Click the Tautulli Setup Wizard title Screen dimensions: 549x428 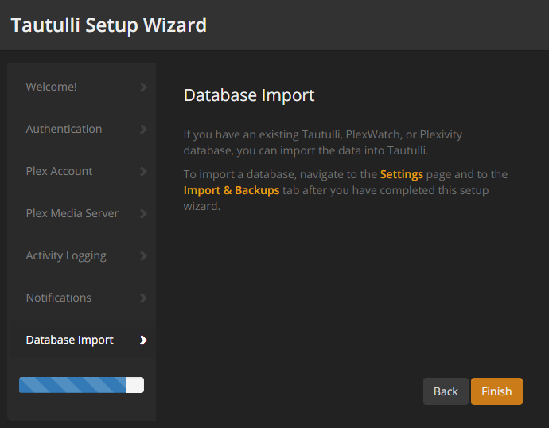coord(109,25)
